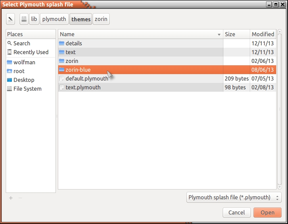Select the text.plymouth file
This screenshot has width=288, height=224.
click(x=83, y=87)
